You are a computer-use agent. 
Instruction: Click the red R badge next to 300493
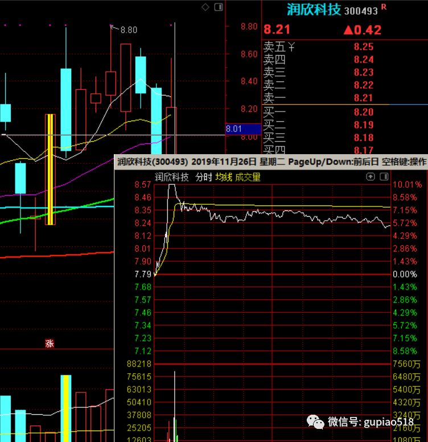pyautogui.click(x=383, y=7)
